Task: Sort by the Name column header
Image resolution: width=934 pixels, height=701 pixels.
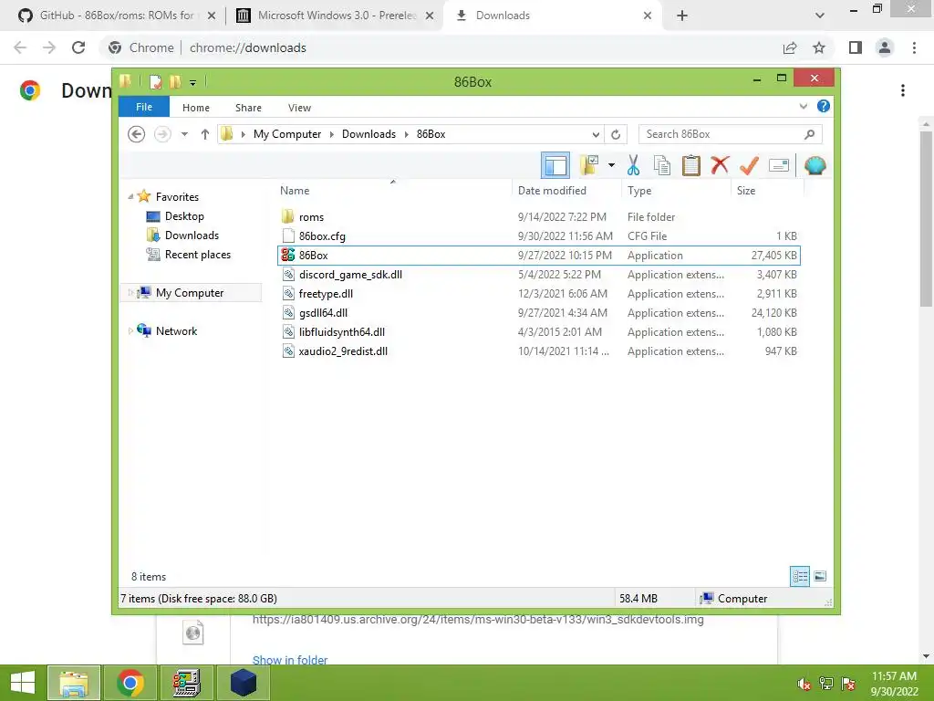Action: pyautogui.click(x=295, y=191)
